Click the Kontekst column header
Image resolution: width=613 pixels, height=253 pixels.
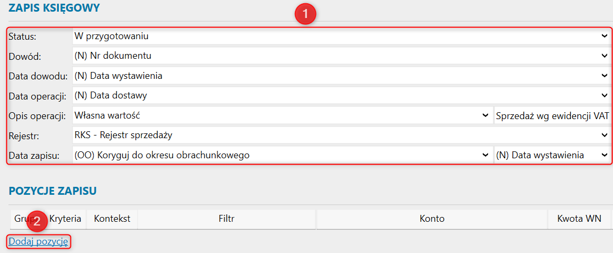(x=112, y=219)
